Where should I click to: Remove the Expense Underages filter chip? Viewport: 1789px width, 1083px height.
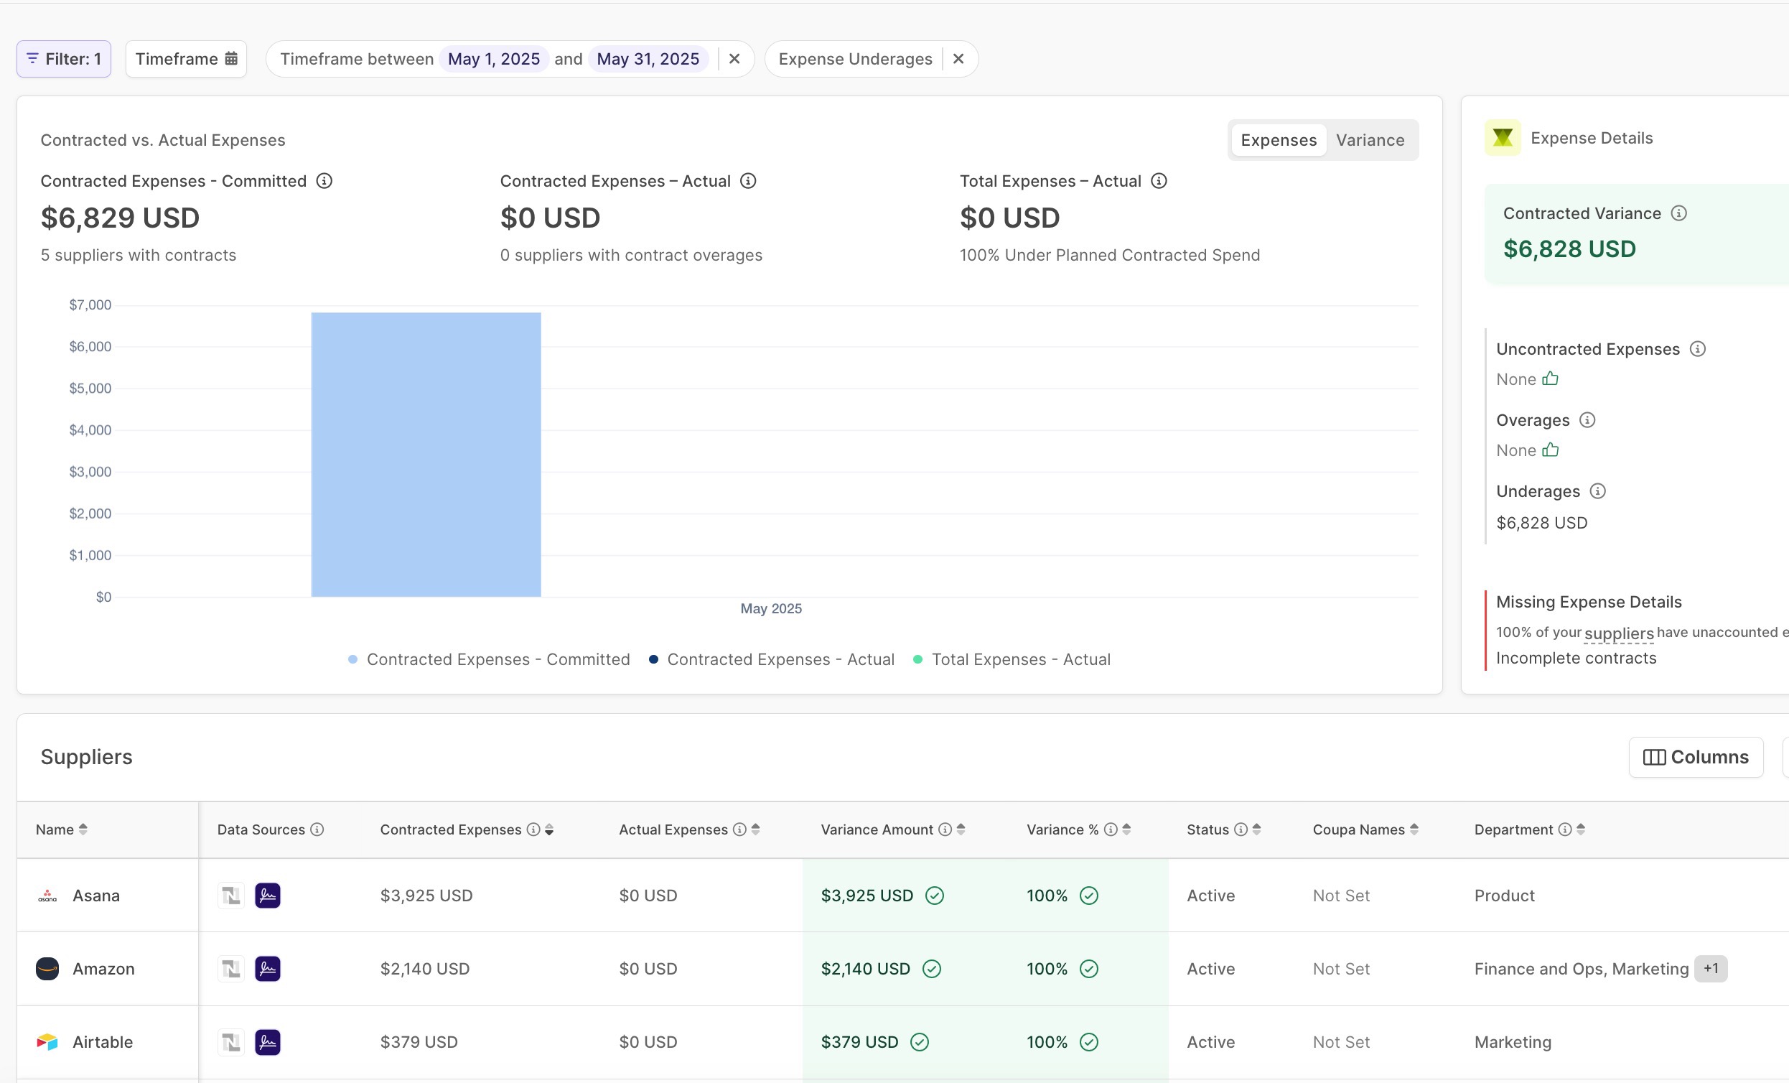[x=958, y=59]
